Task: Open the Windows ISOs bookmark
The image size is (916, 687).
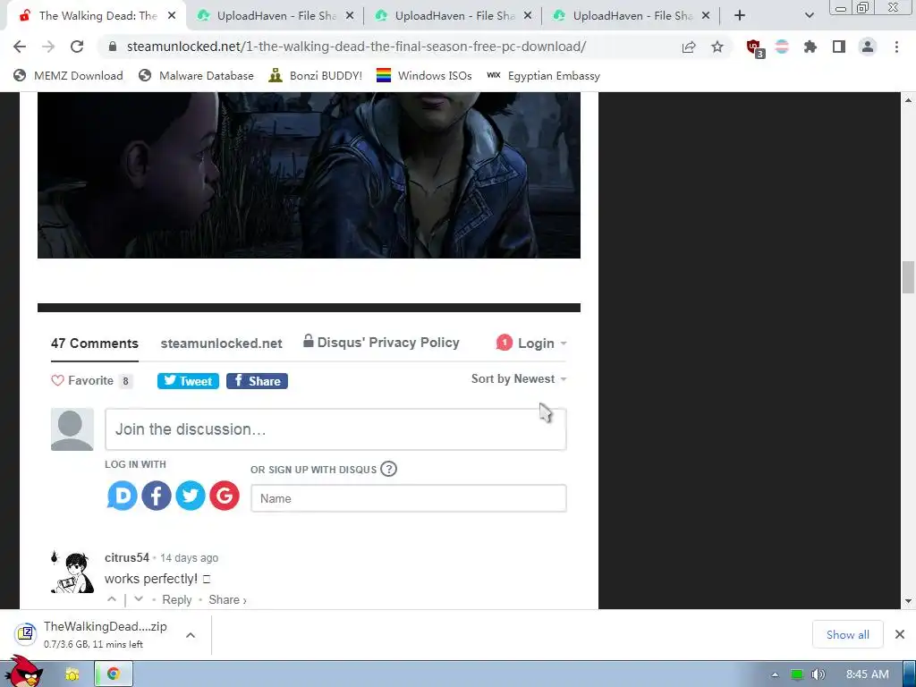Action: point(424,75)
